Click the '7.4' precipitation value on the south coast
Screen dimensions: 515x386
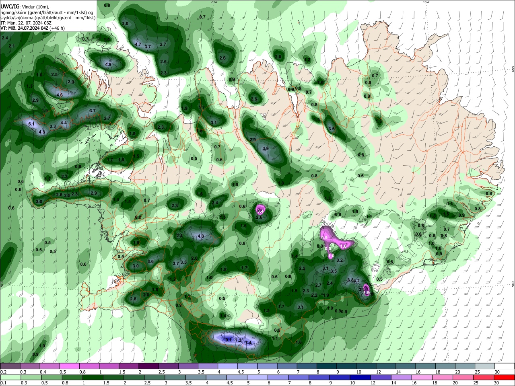pos(248,343)
